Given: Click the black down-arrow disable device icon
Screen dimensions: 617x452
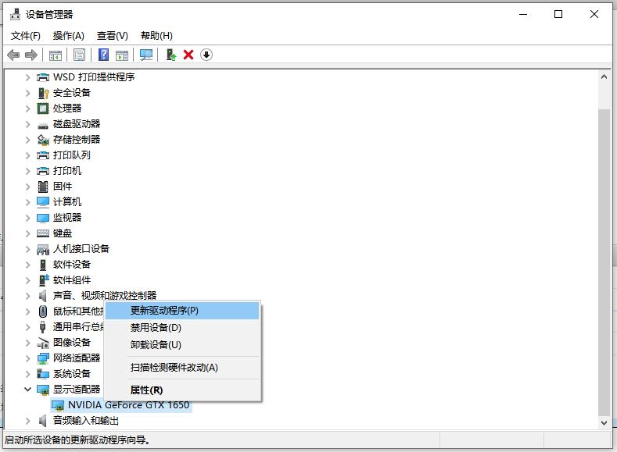Looking at the screenshot, I should tap(206, 55).
